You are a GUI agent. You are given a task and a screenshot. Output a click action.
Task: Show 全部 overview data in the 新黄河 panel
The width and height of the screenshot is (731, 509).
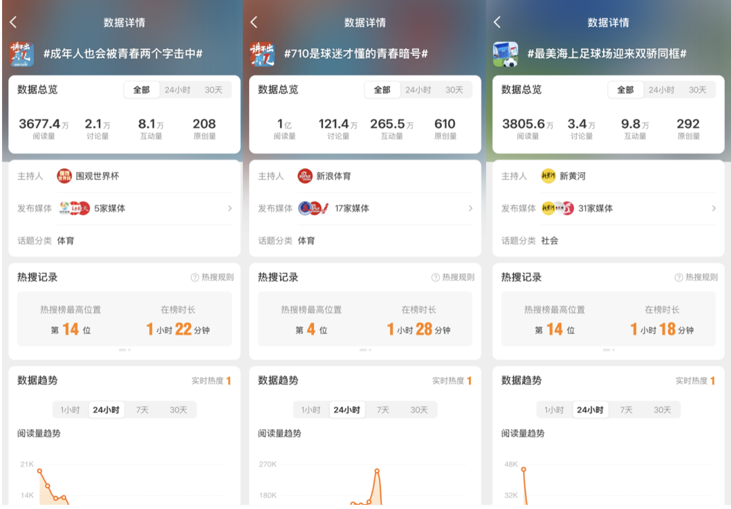click(x=625, y=90)
